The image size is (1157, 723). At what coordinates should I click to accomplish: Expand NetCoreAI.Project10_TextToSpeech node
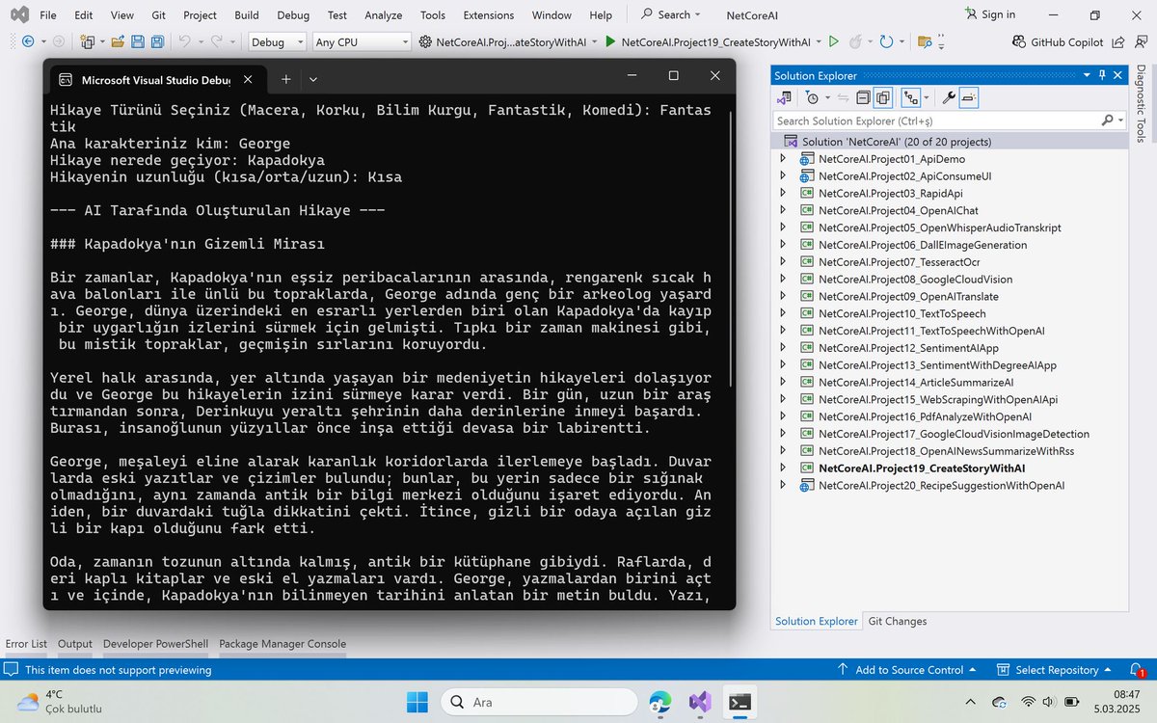point(783,313)
